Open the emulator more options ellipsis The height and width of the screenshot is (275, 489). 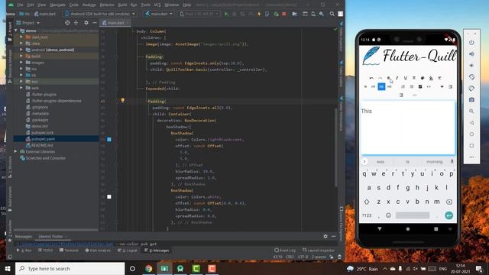tap(471, 157)
